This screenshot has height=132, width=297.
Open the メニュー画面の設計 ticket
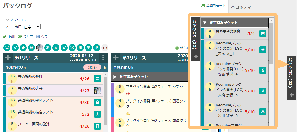point(34,124)
